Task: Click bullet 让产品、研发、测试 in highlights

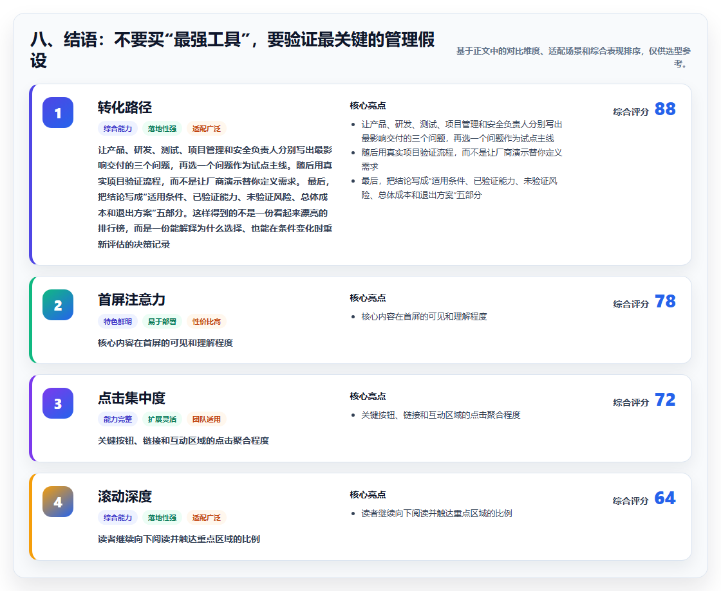Action: pyautogui.click(x=462, y=131)
